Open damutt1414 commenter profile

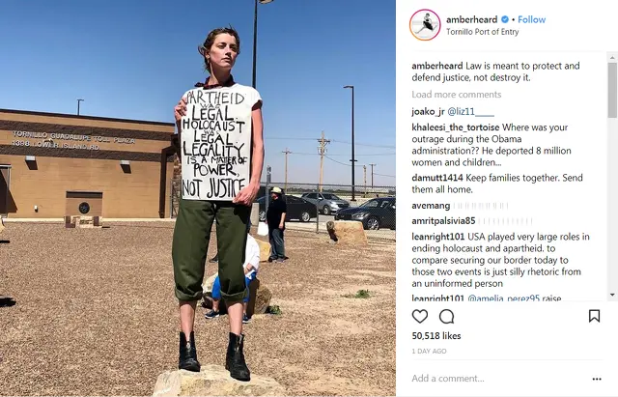(437, 178)
